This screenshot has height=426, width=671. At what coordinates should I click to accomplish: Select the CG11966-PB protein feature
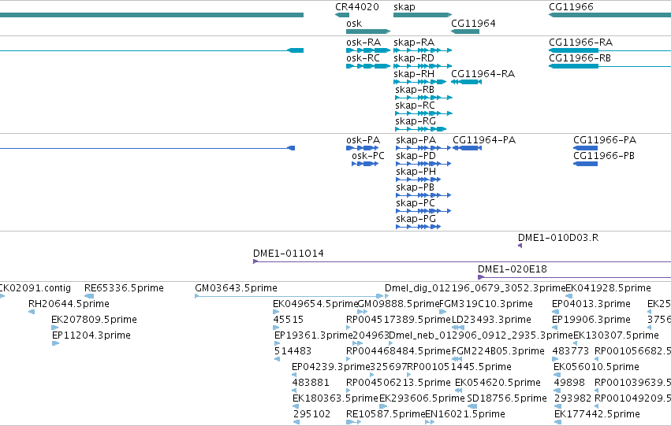(x=585, y=164)
